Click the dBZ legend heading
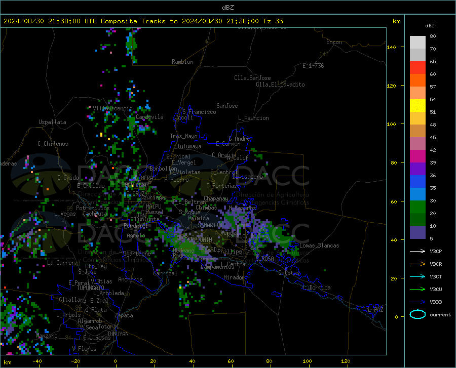The height and width of the screenshot is (368, 456). [x=430, y=25]
